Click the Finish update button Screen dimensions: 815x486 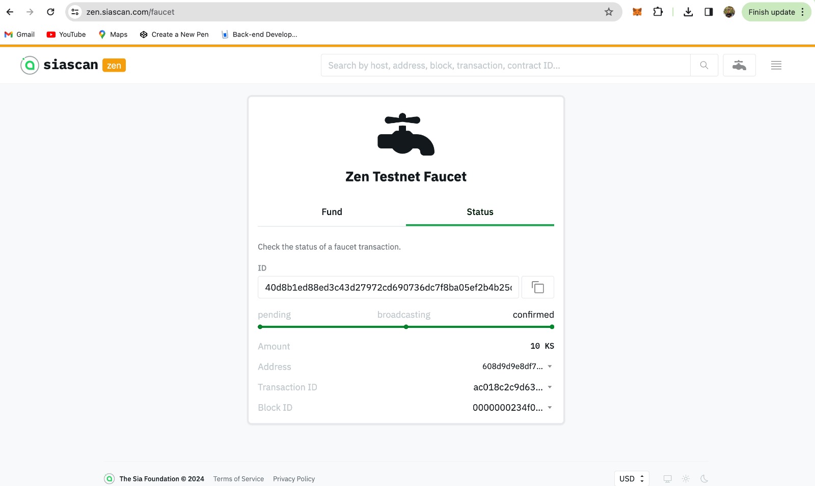(x=771, y=12)
